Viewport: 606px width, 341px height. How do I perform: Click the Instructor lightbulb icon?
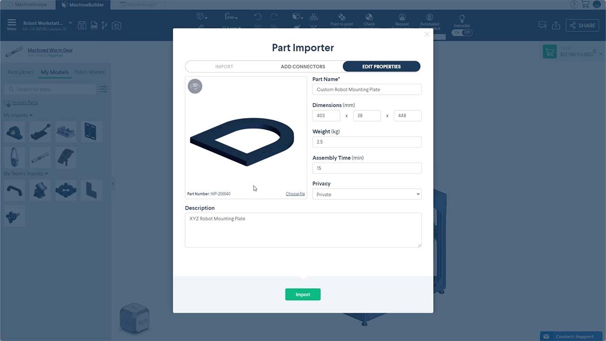click(x=462, y=18)
